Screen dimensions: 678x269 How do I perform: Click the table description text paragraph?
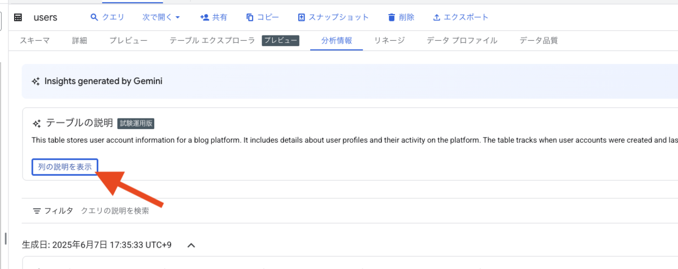(354, 140)
